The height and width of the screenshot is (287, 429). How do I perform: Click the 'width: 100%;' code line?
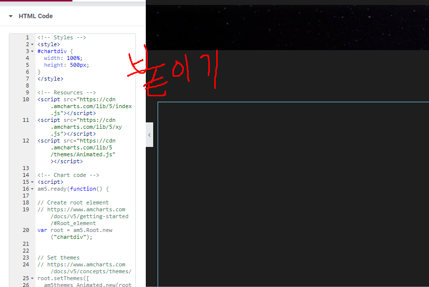point(63,58)
